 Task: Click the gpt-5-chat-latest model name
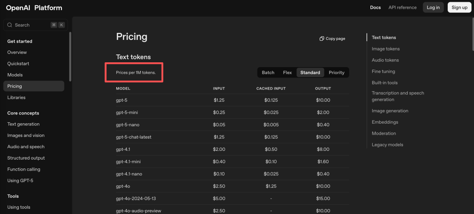point(133,137)
